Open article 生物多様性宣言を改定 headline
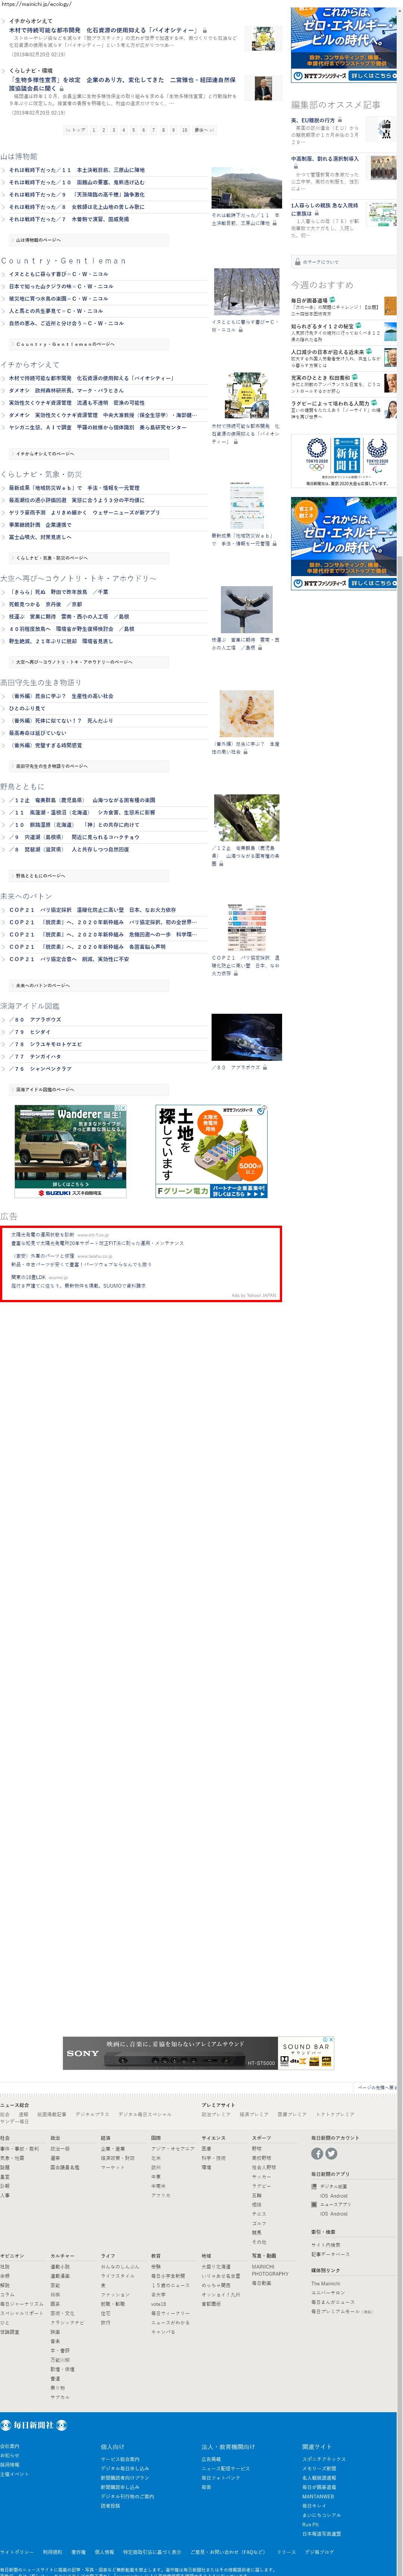Viewport: 403px width, 2576px height. click(122, 84)
